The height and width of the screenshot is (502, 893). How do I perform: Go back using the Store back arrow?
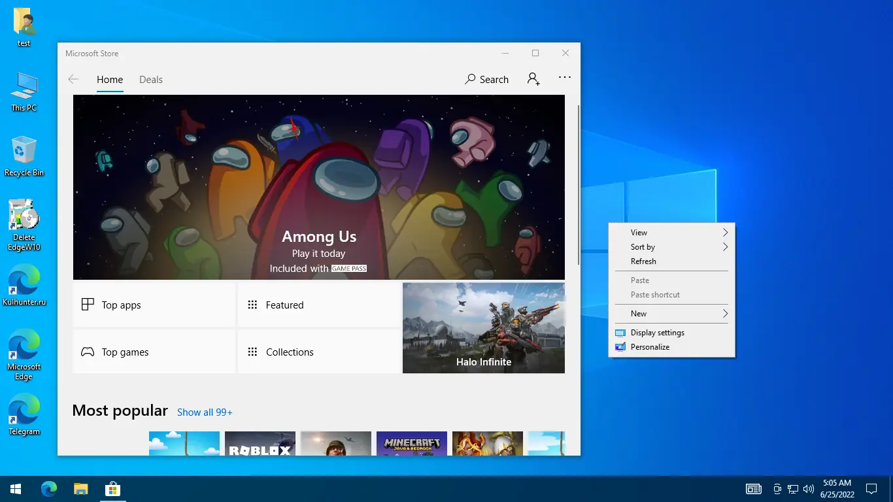pos(73,79)
